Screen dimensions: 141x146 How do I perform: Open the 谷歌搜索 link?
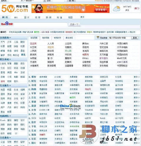87,62
